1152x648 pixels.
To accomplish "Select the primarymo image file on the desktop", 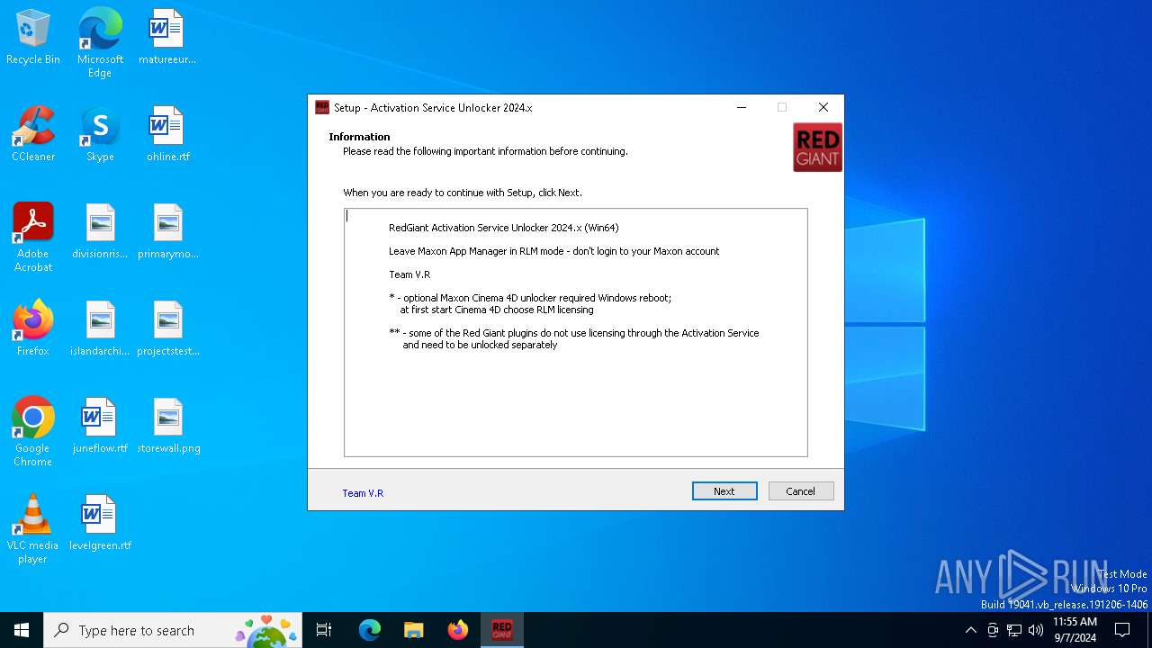I will [167, 232].
